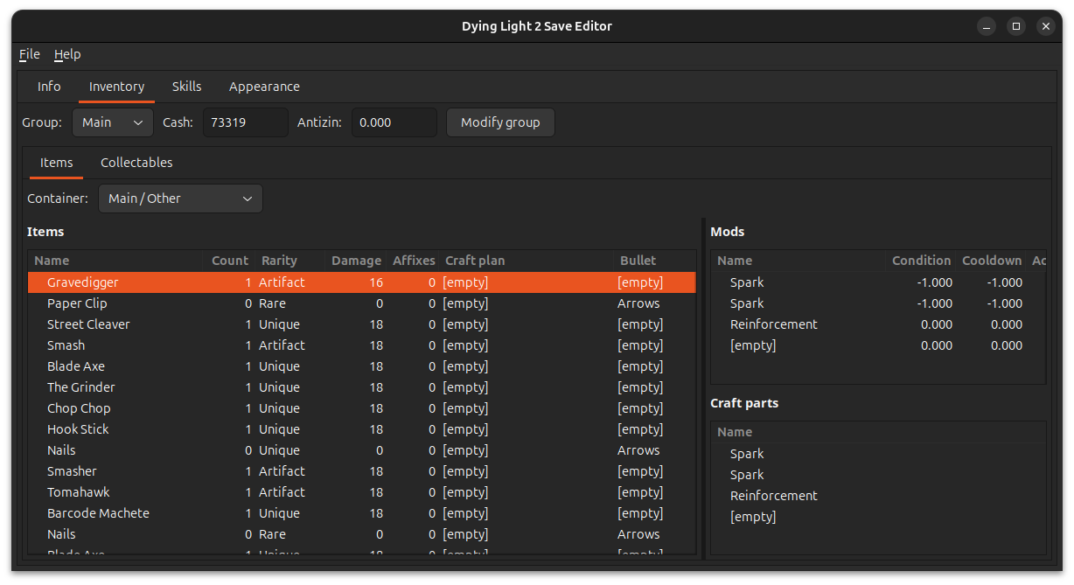Open the Help menu
The width and height of the screenshot is (1074, 585).
point(67,54)
